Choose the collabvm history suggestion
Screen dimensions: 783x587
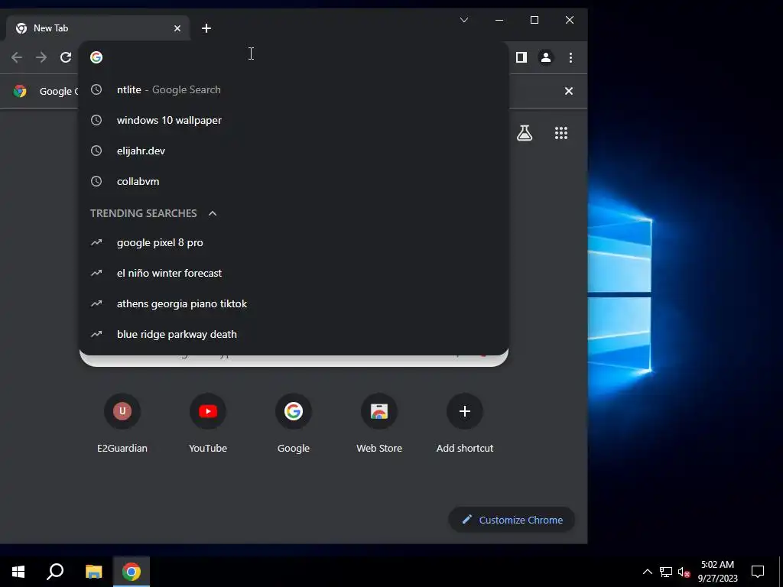point(294,181)
